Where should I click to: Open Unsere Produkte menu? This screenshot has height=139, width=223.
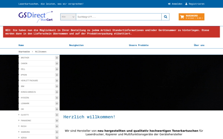pos(139,45)
